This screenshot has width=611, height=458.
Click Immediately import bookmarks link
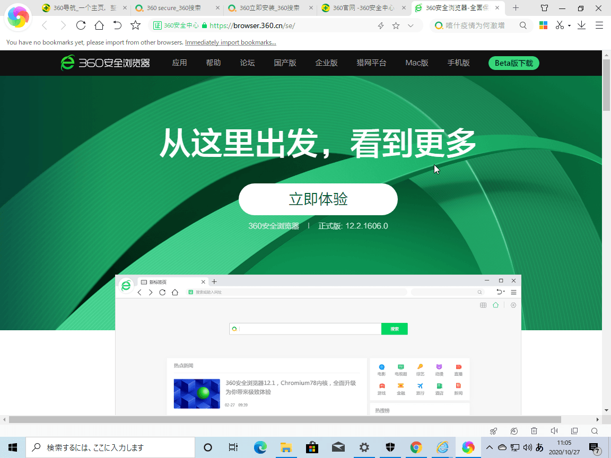(x=231, y=42)
